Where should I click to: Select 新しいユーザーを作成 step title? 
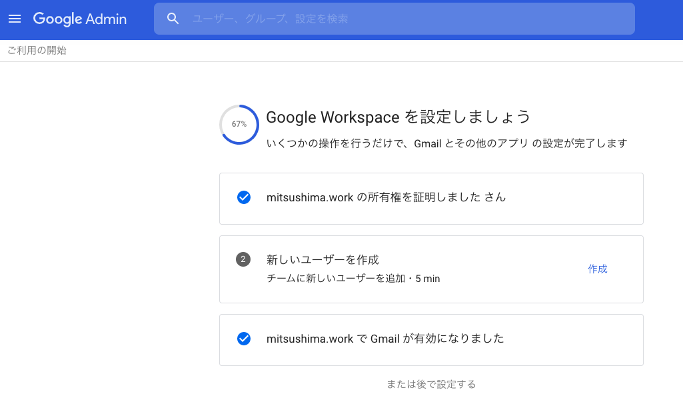pyautogui.click(x=323, y=259)
